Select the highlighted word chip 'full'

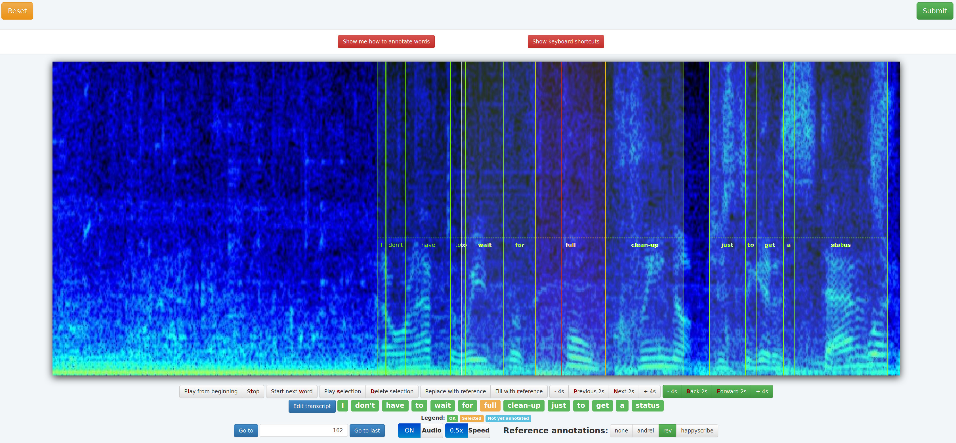pos(490,406)
